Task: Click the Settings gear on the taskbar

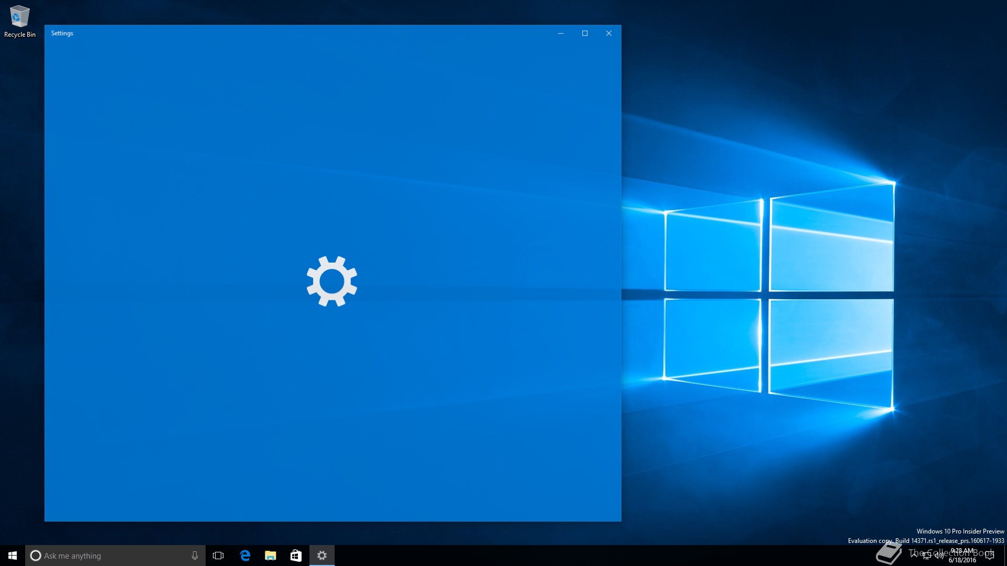Action: point(322,556)
